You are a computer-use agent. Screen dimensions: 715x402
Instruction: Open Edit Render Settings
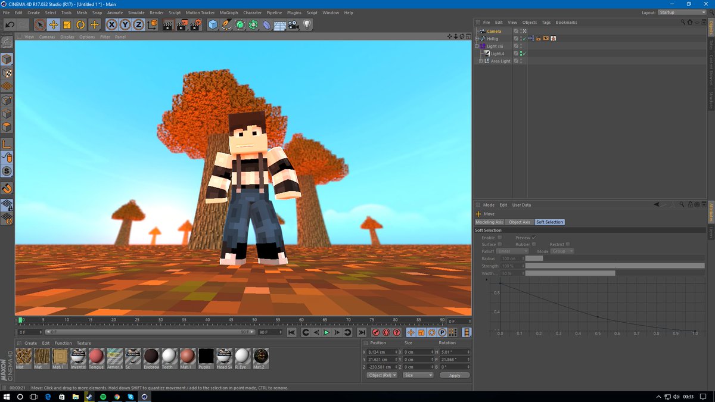195,24
